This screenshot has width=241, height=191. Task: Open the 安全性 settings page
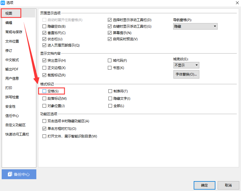click(10, 106)
